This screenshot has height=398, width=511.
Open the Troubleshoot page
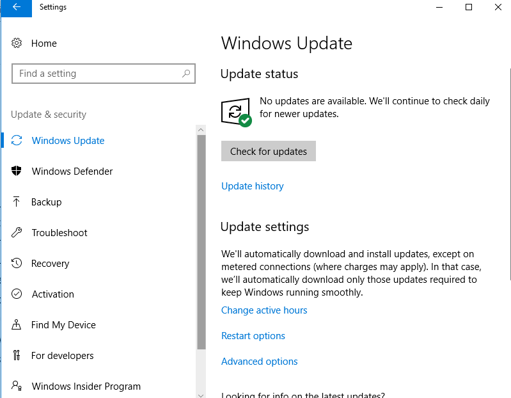click(59, 233)
